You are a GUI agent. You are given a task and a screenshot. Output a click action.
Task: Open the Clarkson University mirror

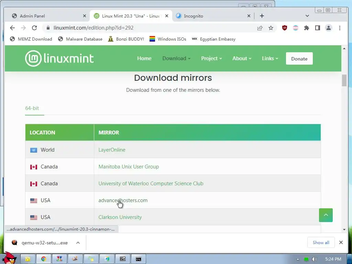pos(120,217)
